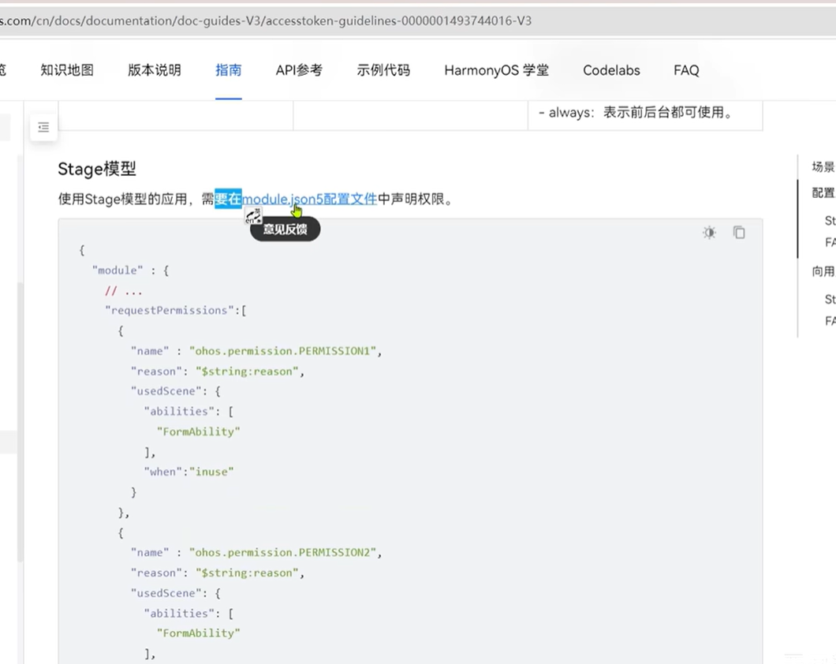
Task: Collapse the left sidebar with the outline icon
Action: (x=43, y=127)
